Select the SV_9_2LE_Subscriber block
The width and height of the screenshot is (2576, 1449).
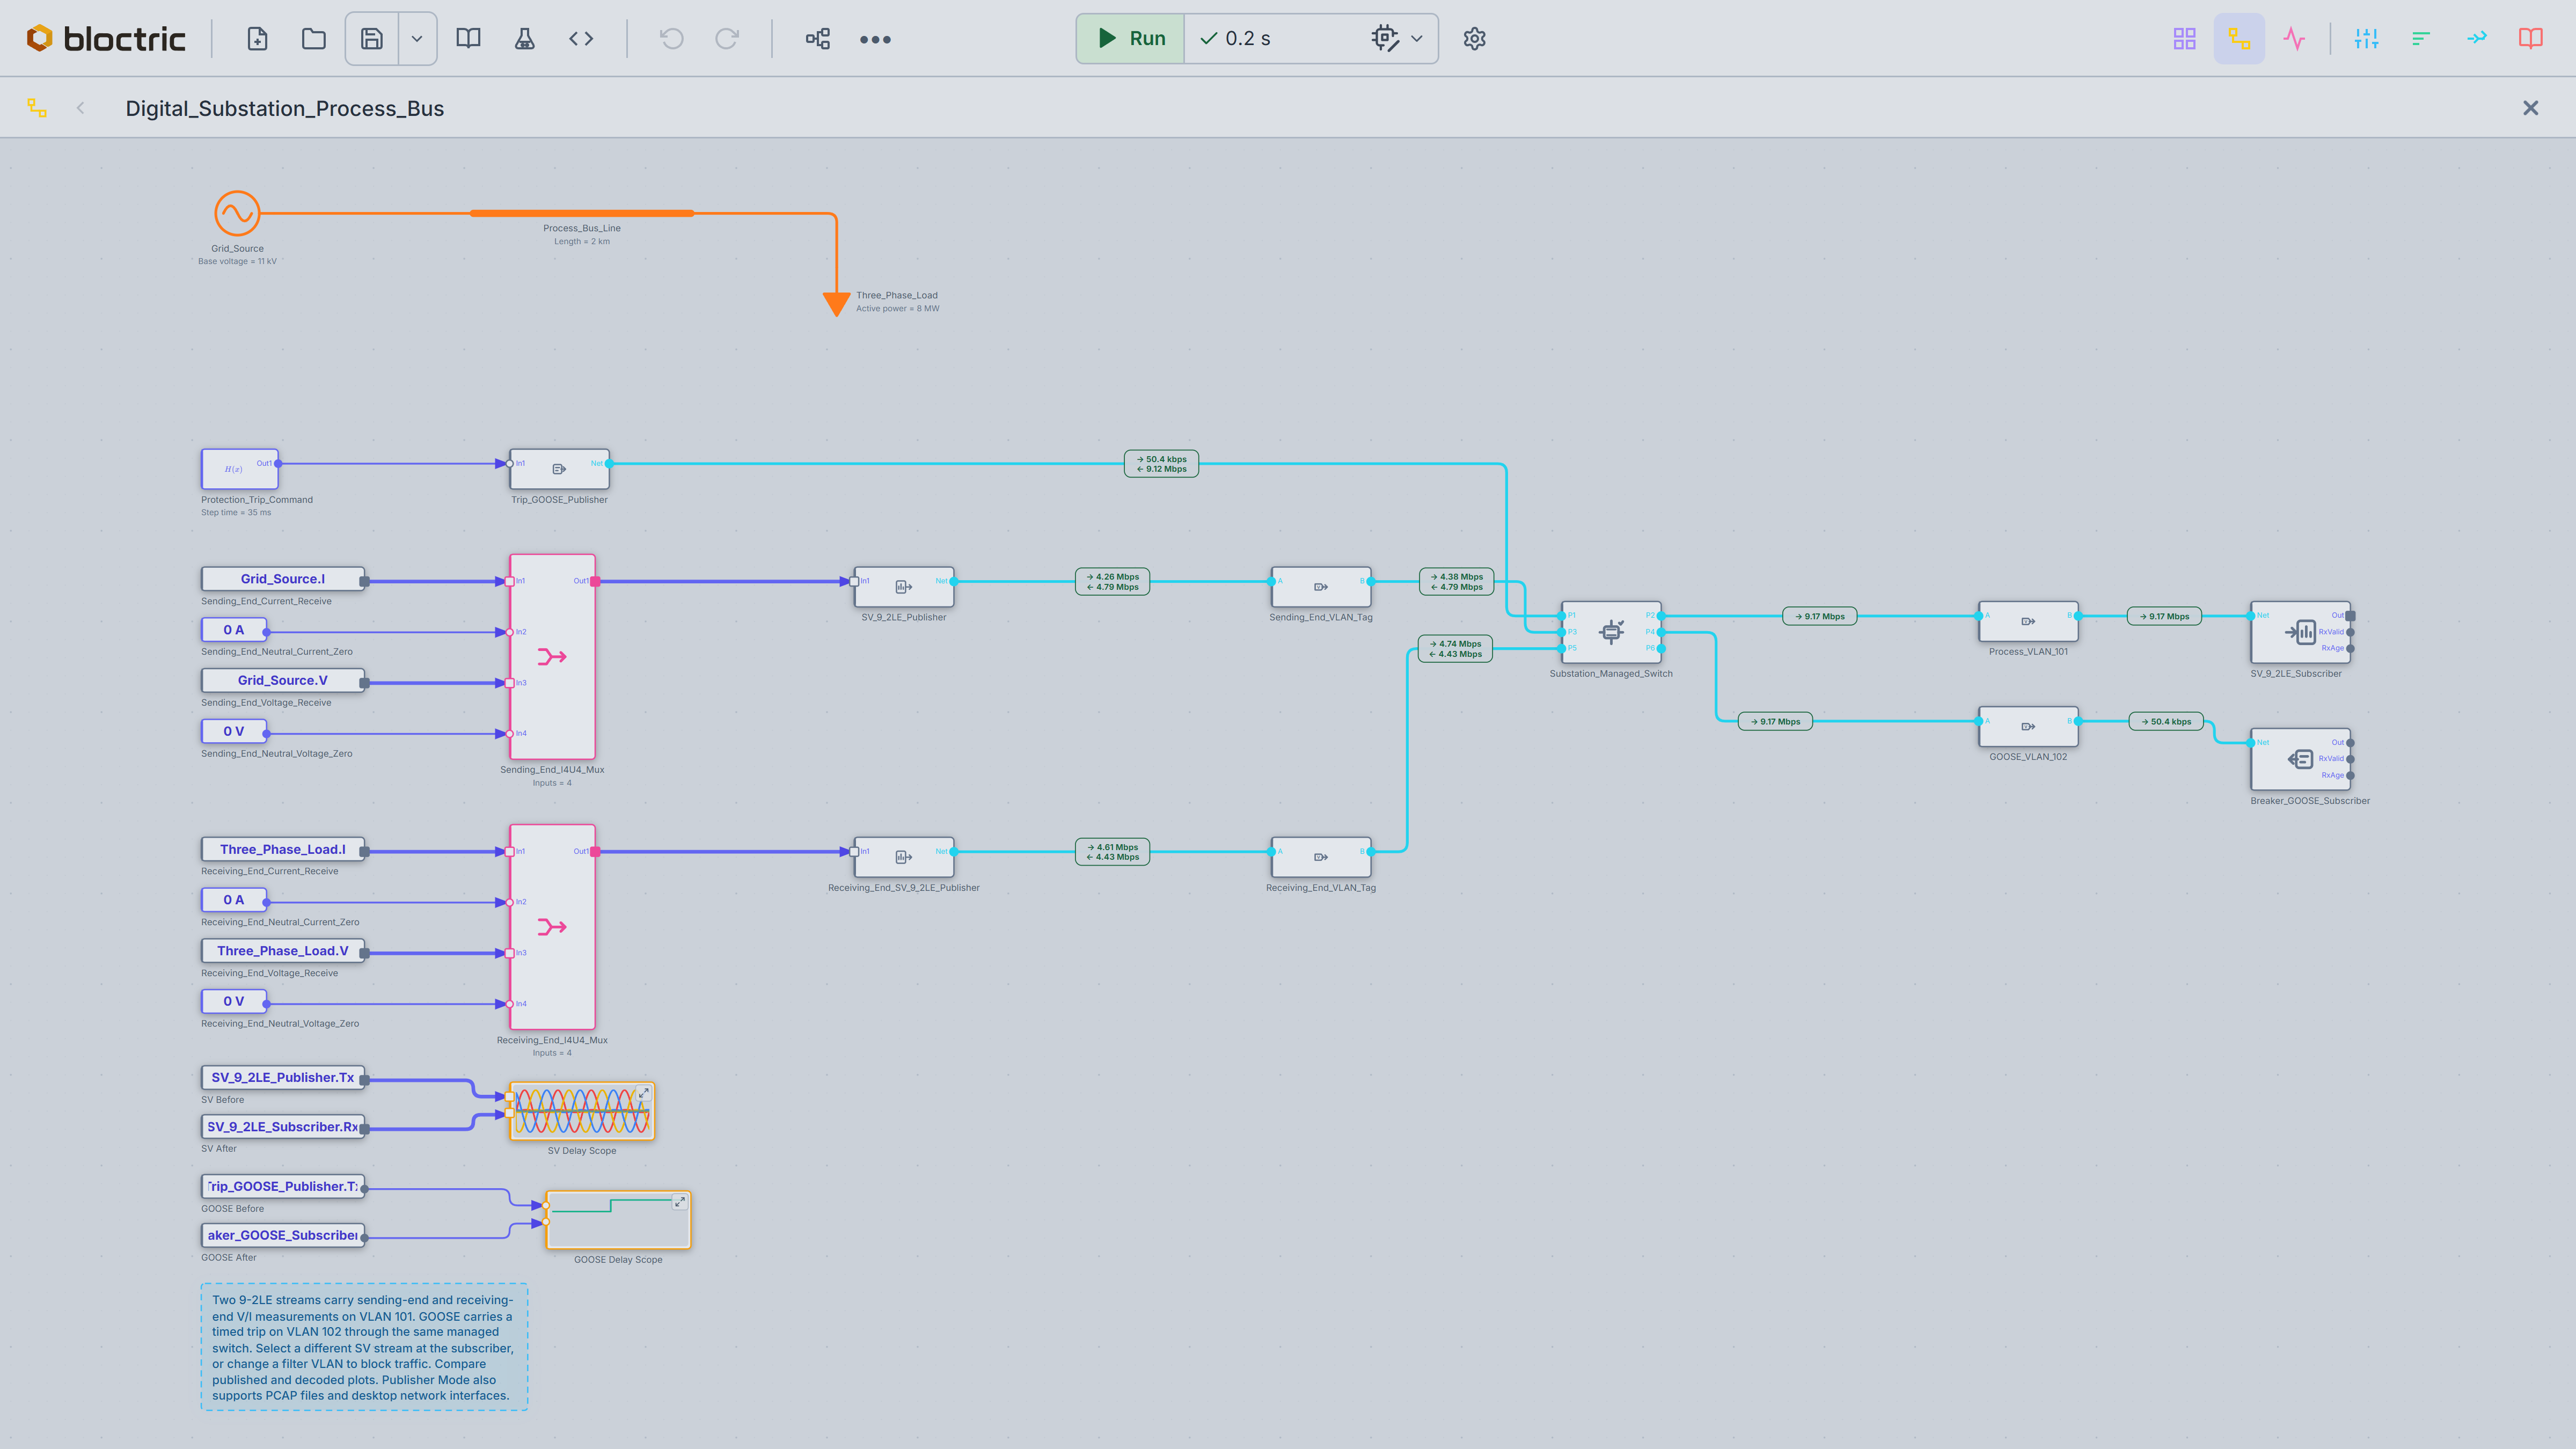[x=2300, y=632]
